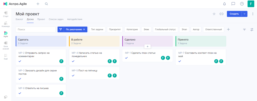The height and width of the screenshot is (101, 257).
Task: Select the Доска tab
Action: [30, 19]
